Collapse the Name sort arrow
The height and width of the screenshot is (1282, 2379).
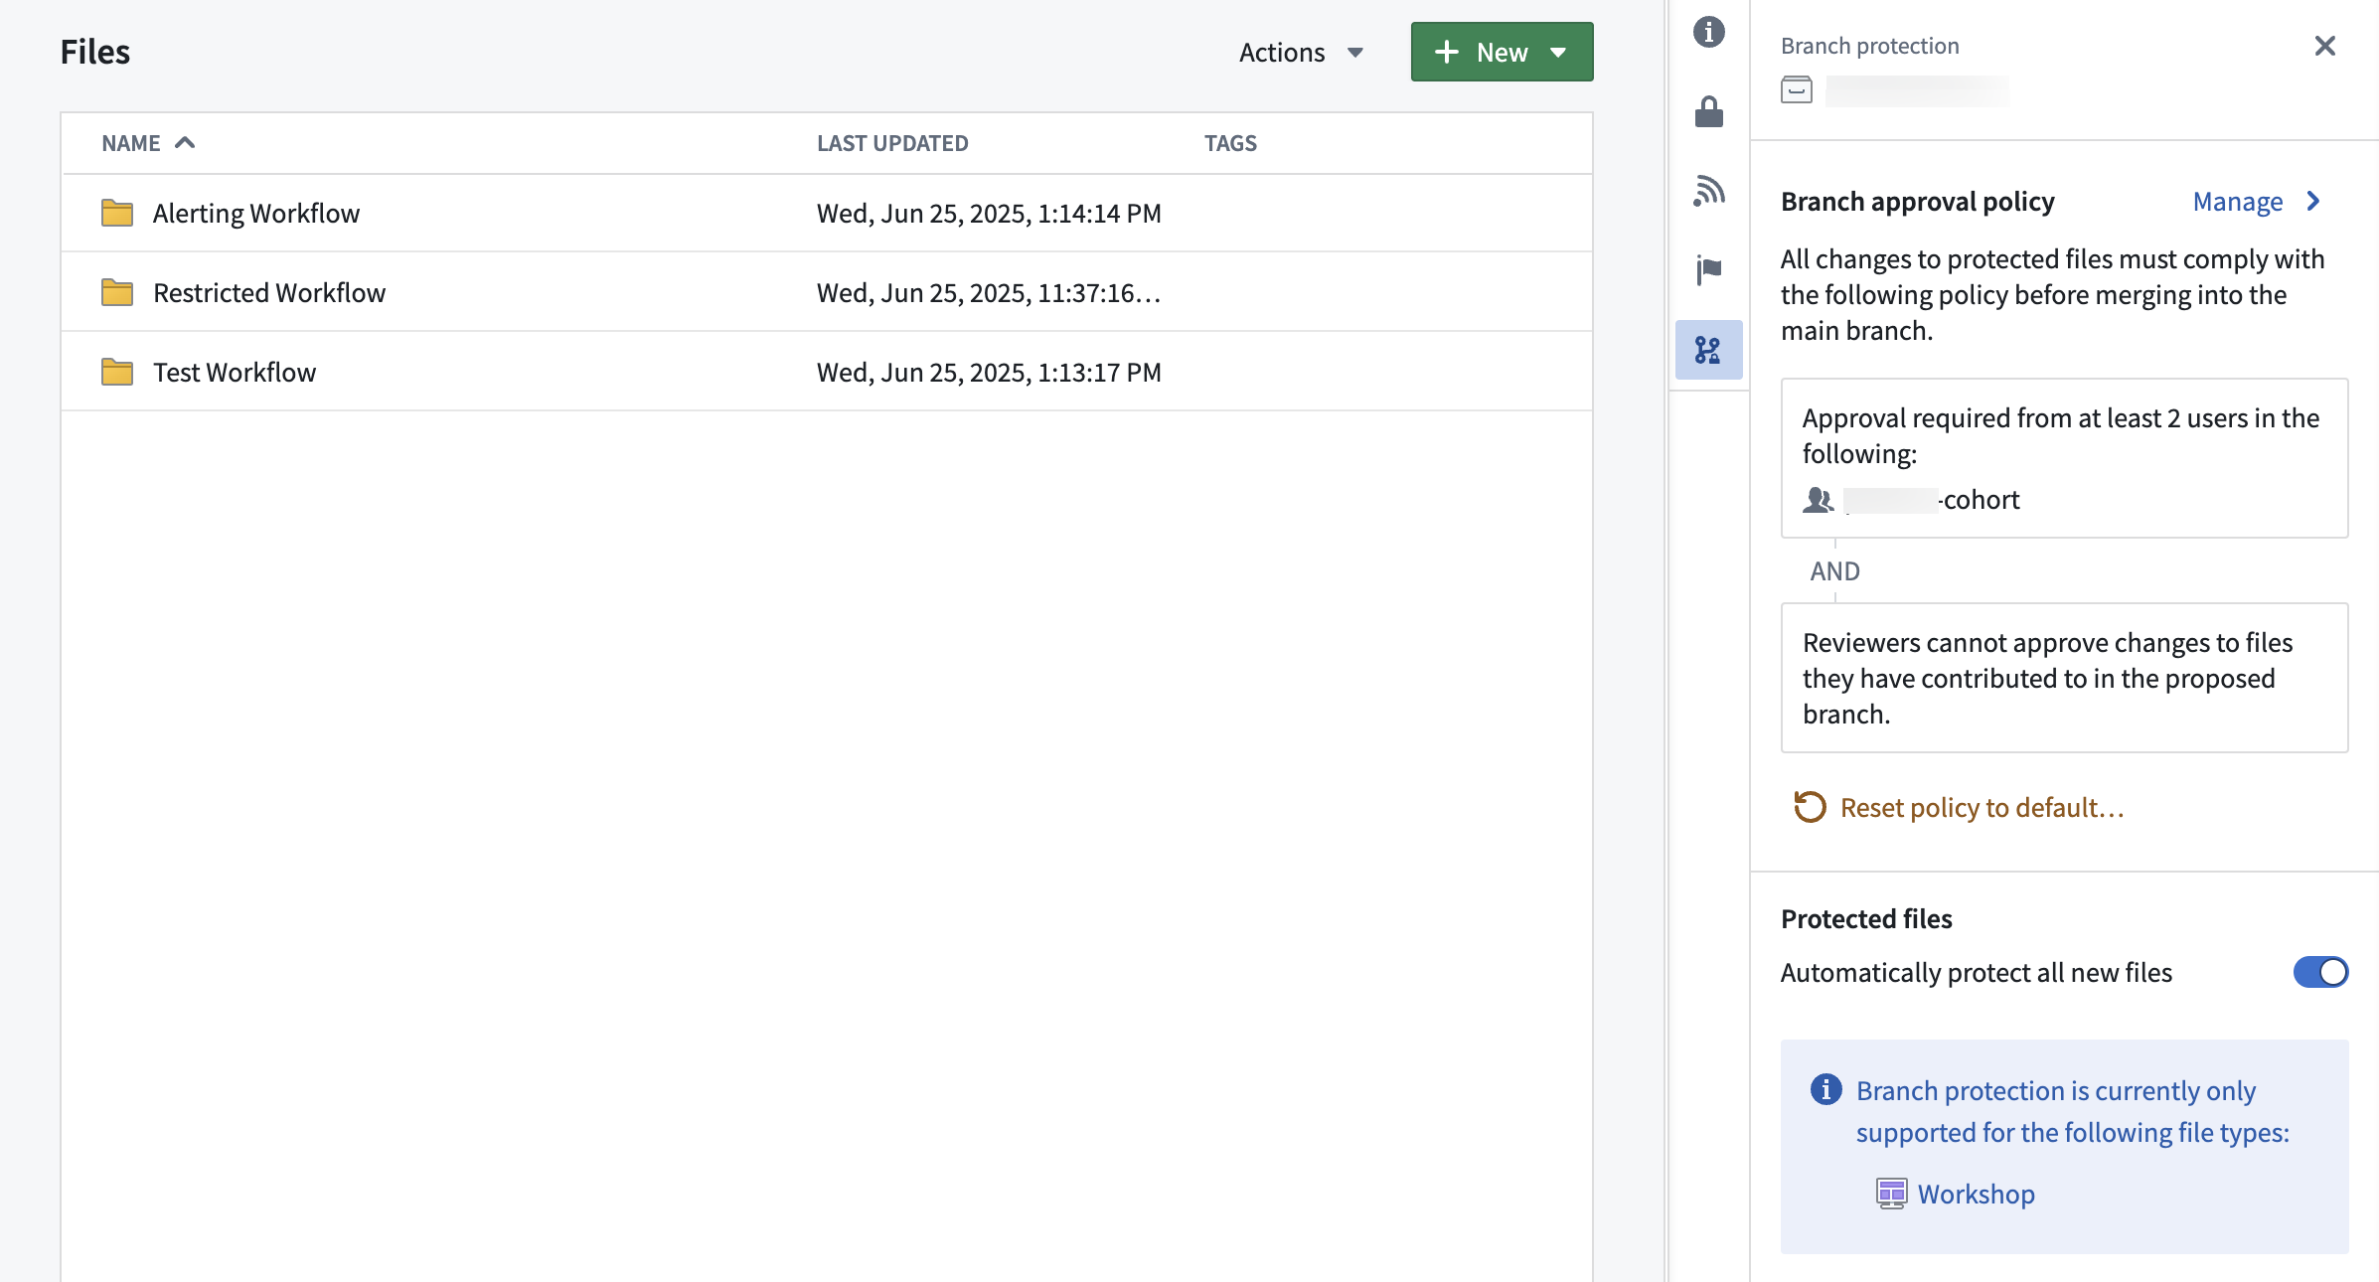tap(185, 142)
